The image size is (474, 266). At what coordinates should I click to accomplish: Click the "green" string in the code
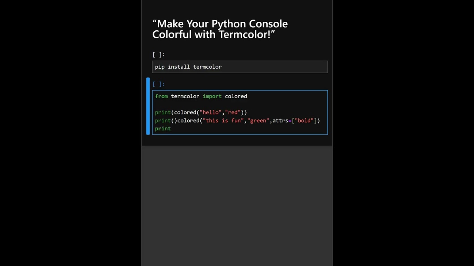[x=258, y=120]
